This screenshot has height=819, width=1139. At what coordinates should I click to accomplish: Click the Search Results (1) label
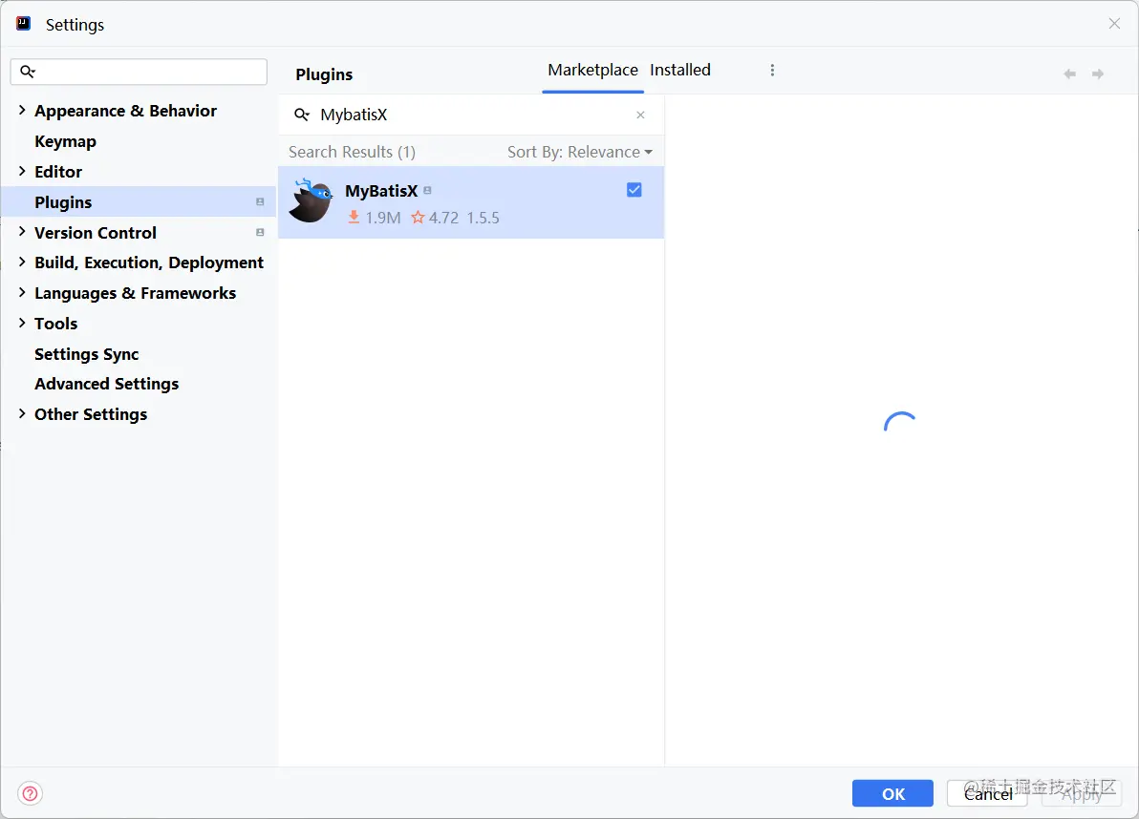[x=353, y=153]
